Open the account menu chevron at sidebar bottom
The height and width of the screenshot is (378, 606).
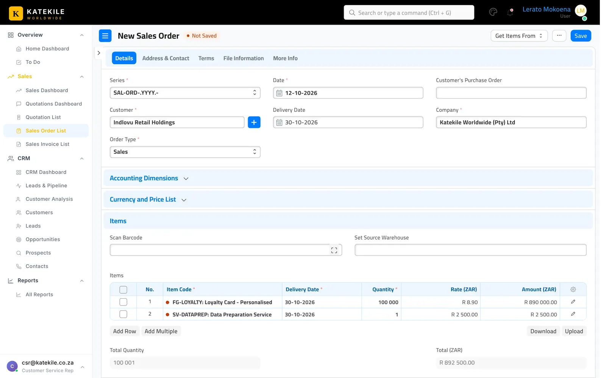point(83,367)
